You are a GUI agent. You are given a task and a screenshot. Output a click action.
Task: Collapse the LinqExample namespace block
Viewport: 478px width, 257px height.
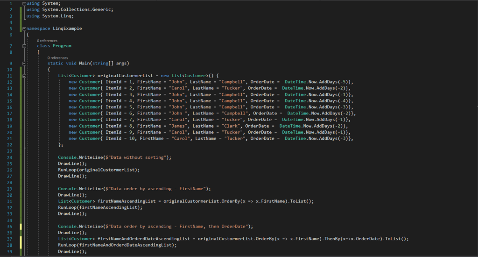click(x=24, y=29)
